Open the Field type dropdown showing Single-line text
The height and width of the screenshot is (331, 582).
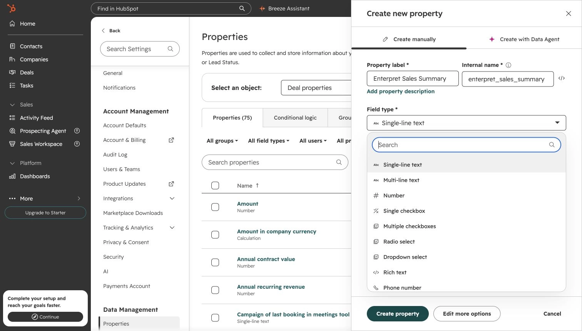click(466, 123)
